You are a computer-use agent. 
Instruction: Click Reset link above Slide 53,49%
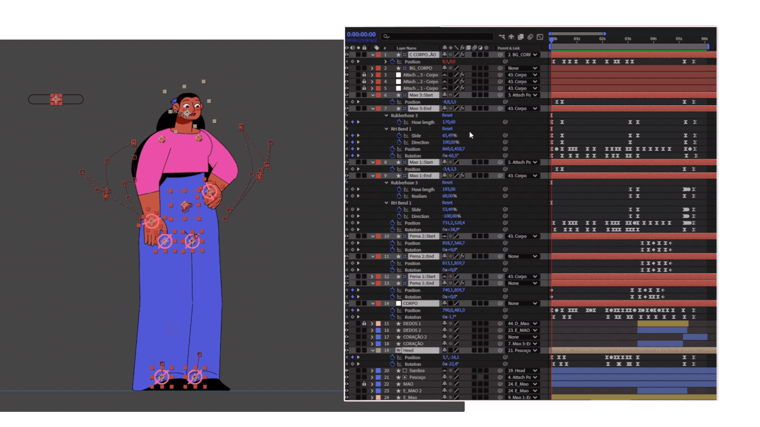[447, 203]
